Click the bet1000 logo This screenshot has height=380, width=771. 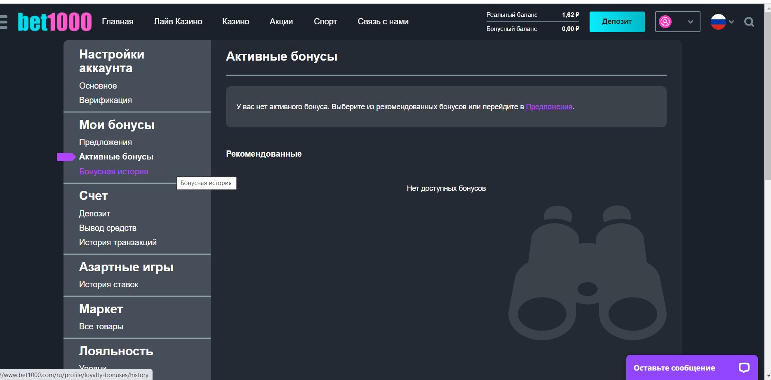point(54,22)
